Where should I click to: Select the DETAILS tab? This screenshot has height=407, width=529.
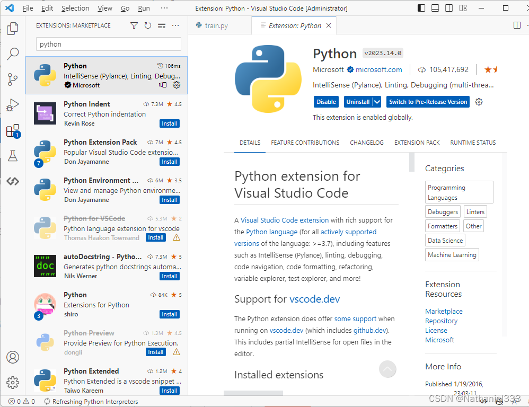tap(250, 143)
